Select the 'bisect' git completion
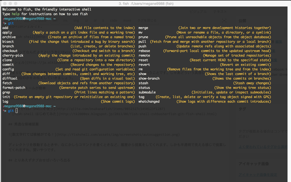This screenshot has width=291, height=182. coord(8,42)
